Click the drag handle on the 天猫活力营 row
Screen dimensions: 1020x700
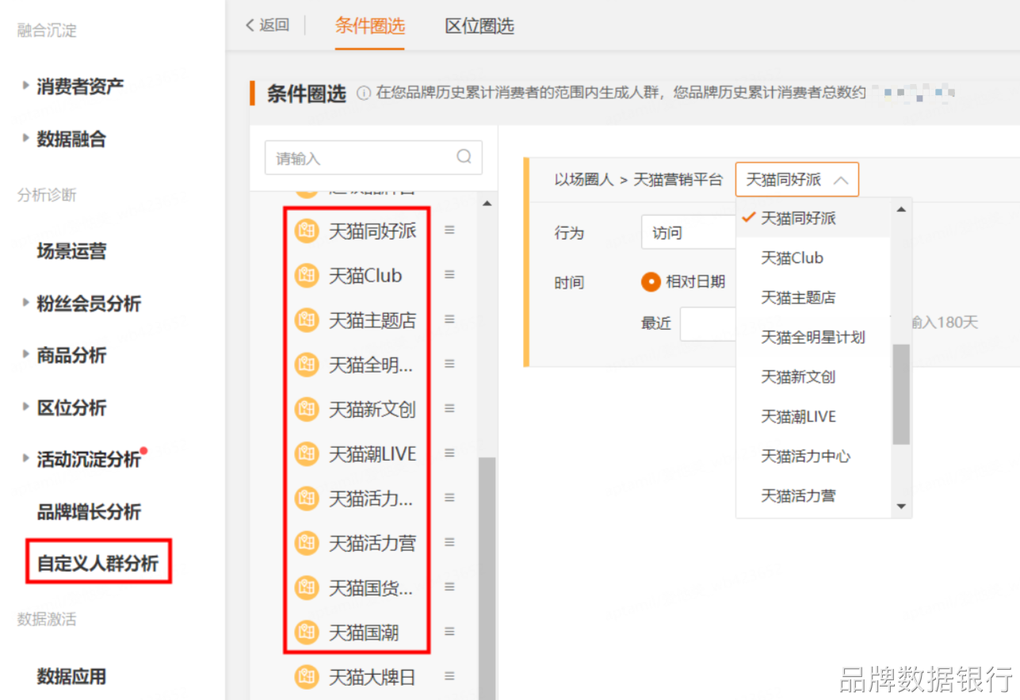coord(449,542)
